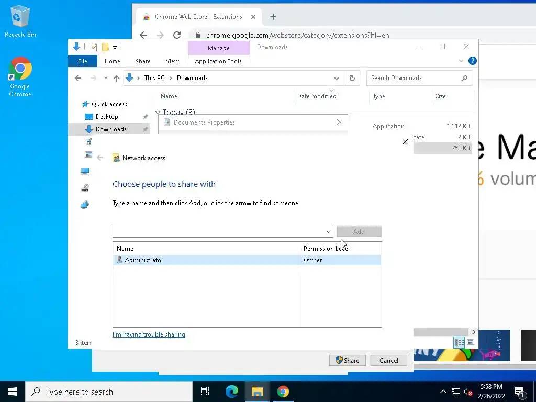Screen dimensions: 536x402
Task: Open the Recycle Bin desktop icon
Action: coord(20,21)
